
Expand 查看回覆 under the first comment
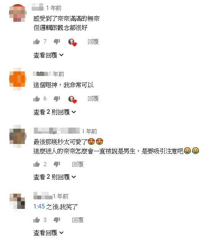point(48,55)
